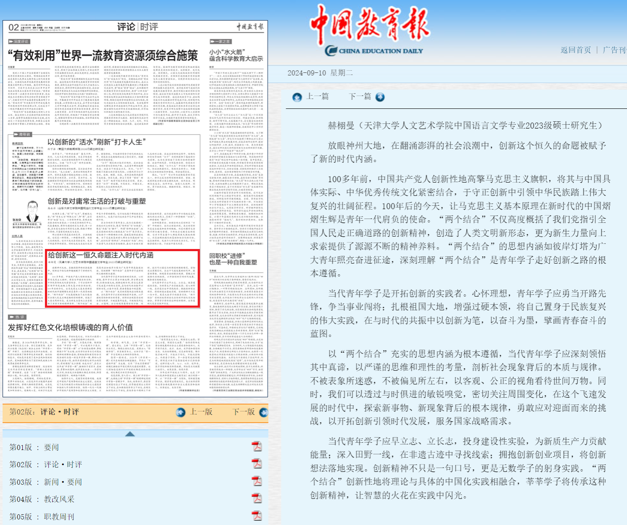
Task: Open the PDF version of 第01版 要闻
Action: click(257, 447)
